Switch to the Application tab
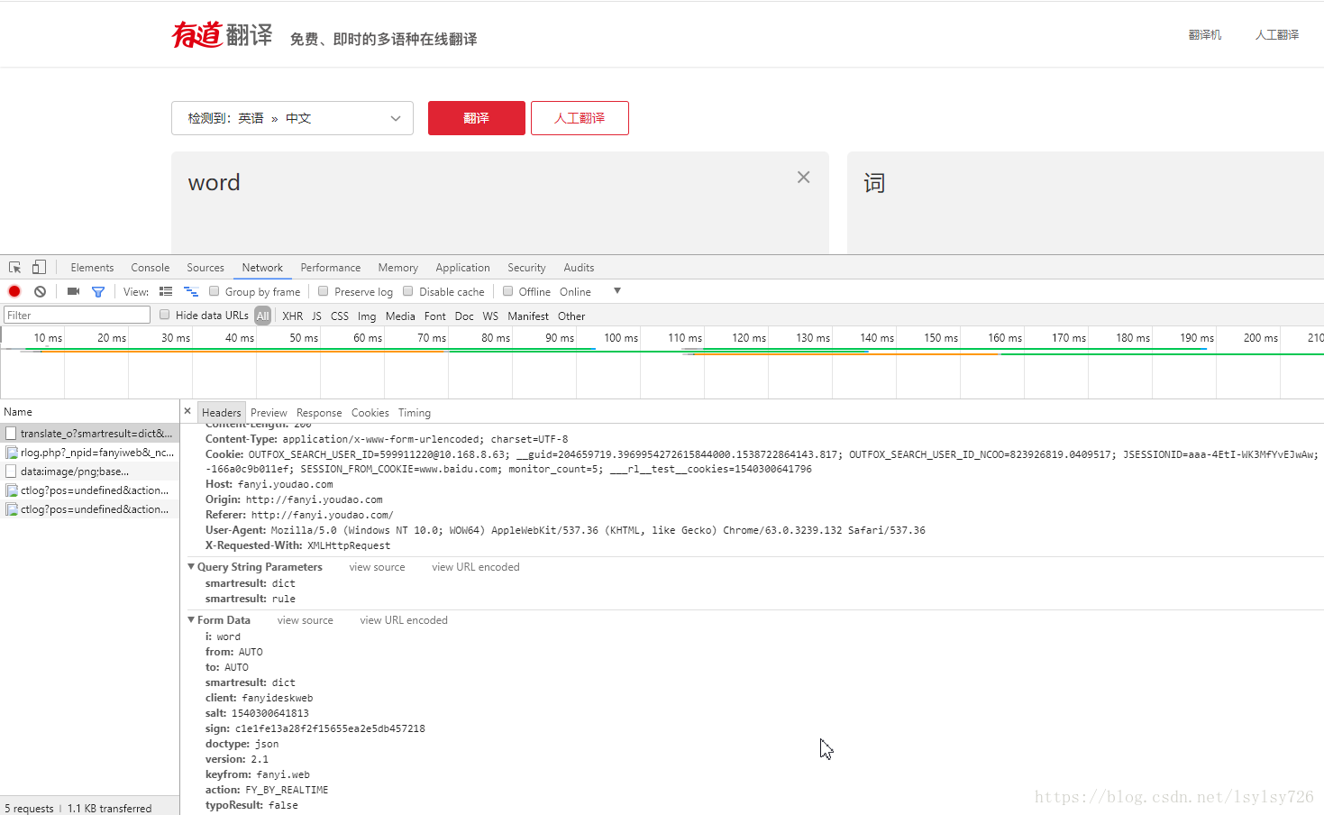This screenshot has width=1324, height=815. pos(463,268)
